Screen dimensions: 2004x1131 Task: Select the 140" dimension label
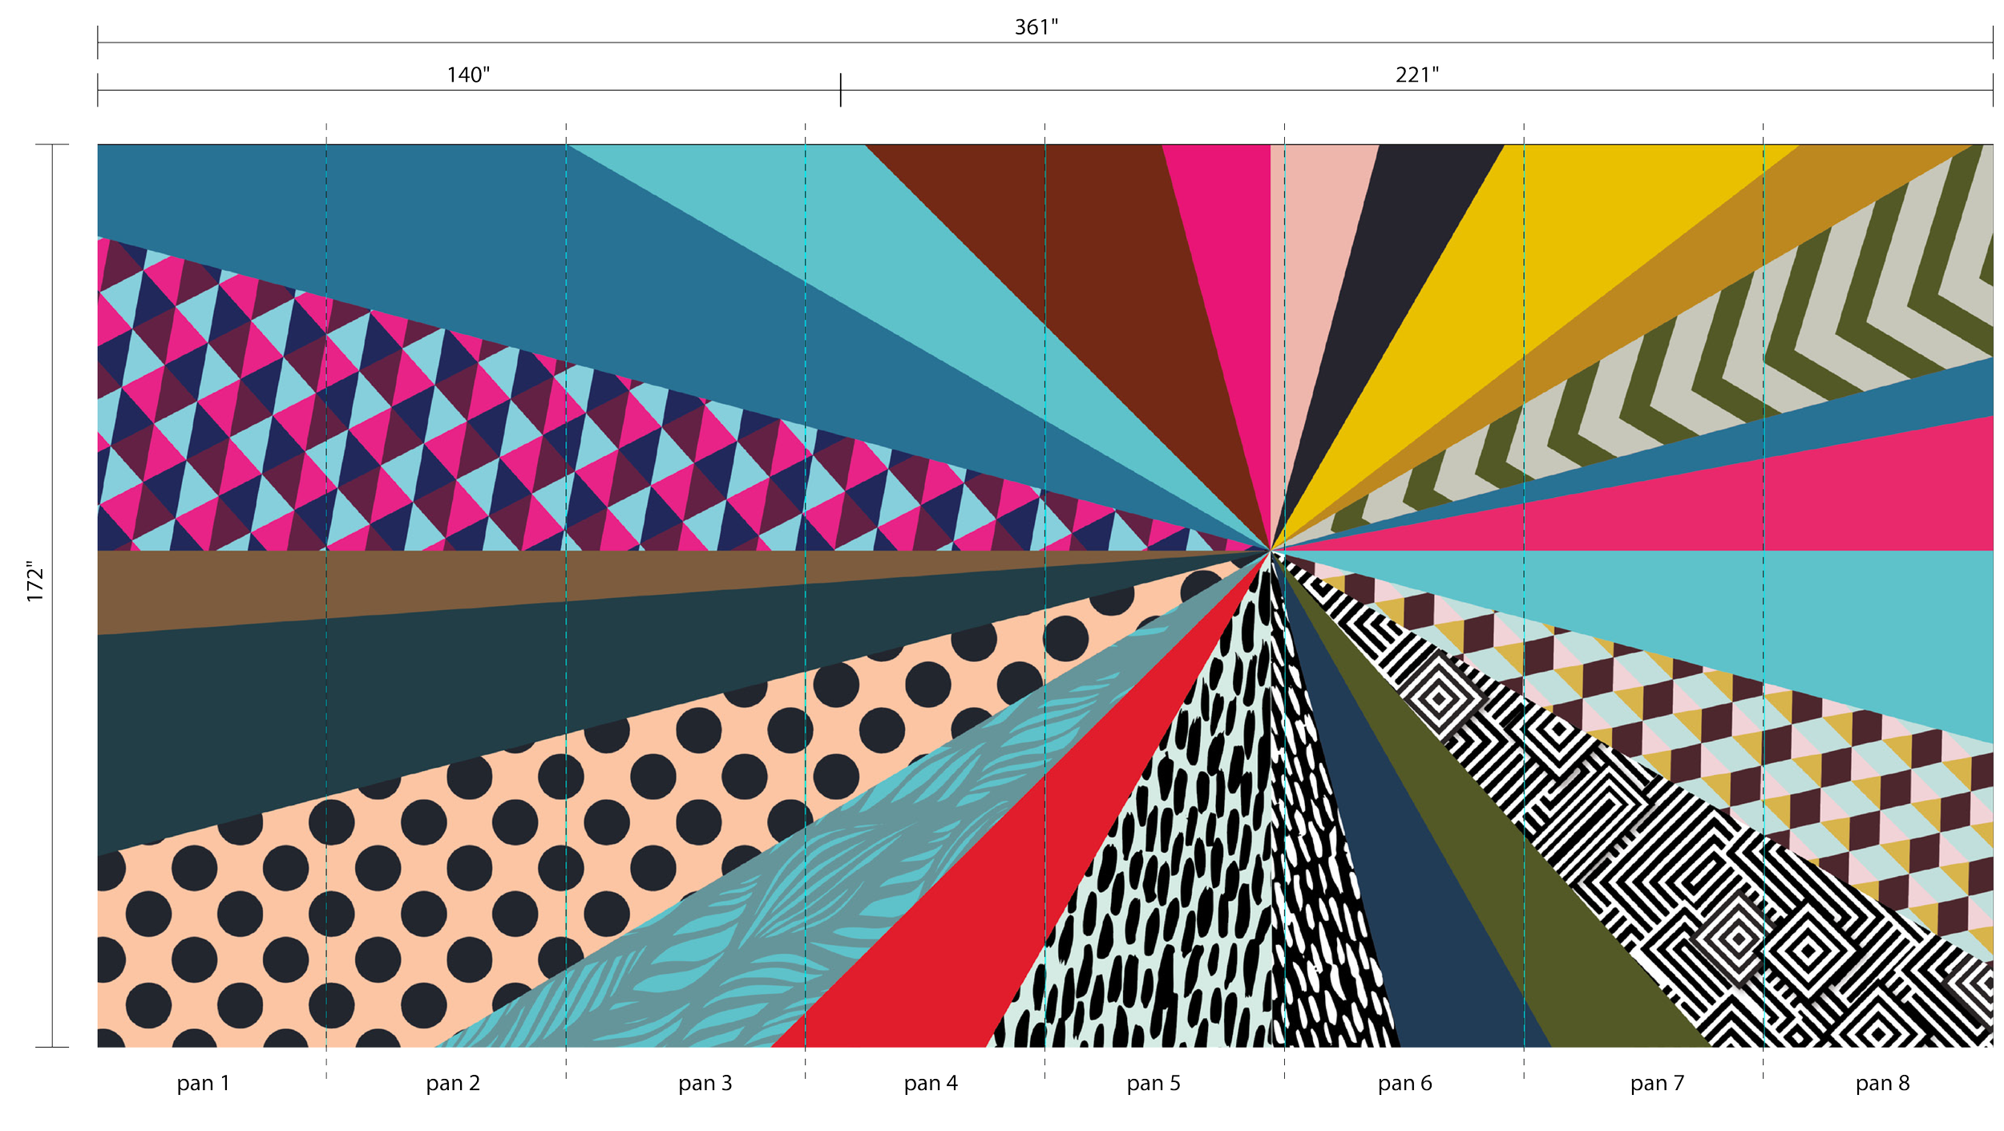[469, 75]
